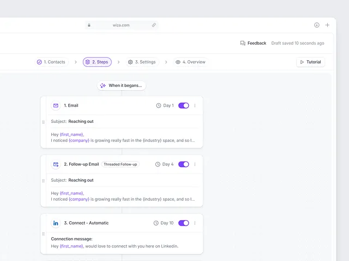Turn off the Follow-up Email toggle
Image resolution: width=349 pixels, height=261 pixels.
coord(184,164)
